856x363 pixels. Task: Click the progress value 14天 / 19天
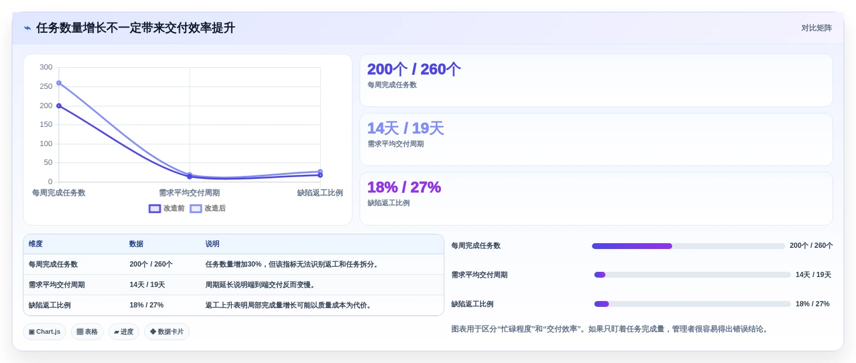click(x=813, y=275)
